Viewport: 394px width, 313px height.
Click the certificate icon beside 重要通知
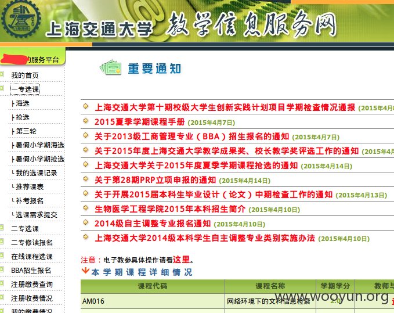(111, 67)
